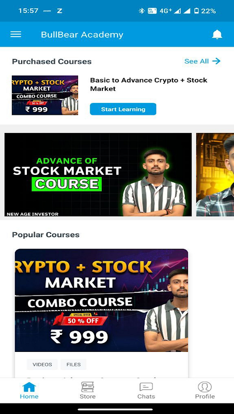Tap the Popular Courses heading
234x414 pixels.
pyautogui.click(x=46, y=235)
